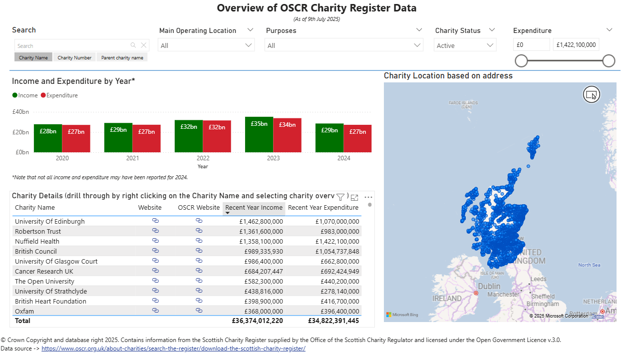Screen dimensions: 634x354
Task: Select the Nuffield Health charity name
Action: coord(37,241)
